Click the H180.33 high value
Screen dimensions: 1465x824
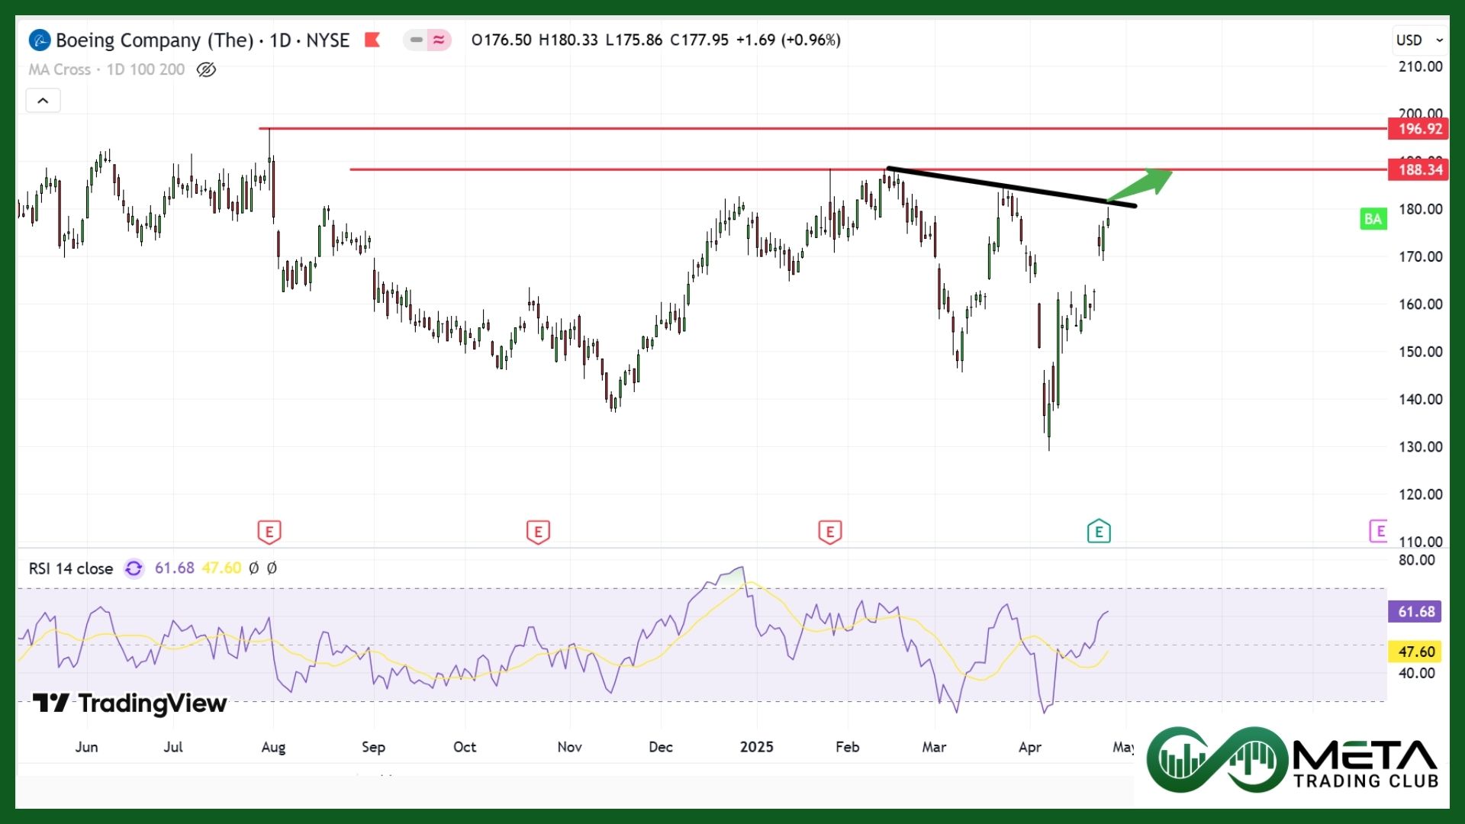tap(568, 40)
